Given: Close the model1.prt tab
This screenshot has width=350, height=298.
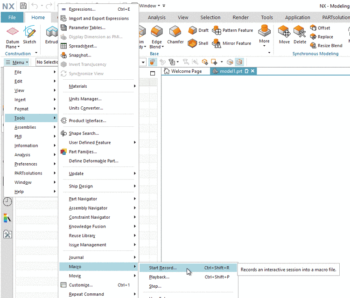Looking at the screenshot, I should coord(252,71).
